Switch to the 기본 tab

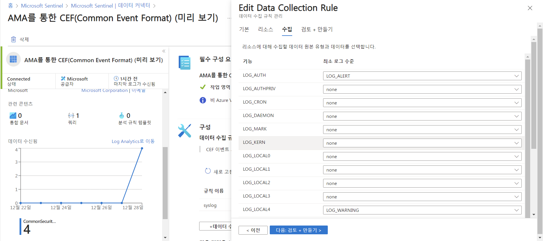point(244,29)
